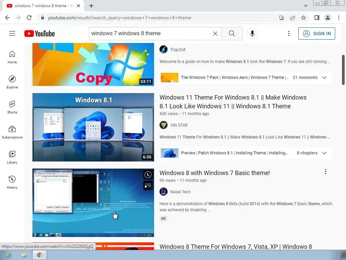Image resolution: width=346 pixels, height=260 pixels.
Task: Click The Windows 7 Pack moments thumbnail
Action: point(170,78)
